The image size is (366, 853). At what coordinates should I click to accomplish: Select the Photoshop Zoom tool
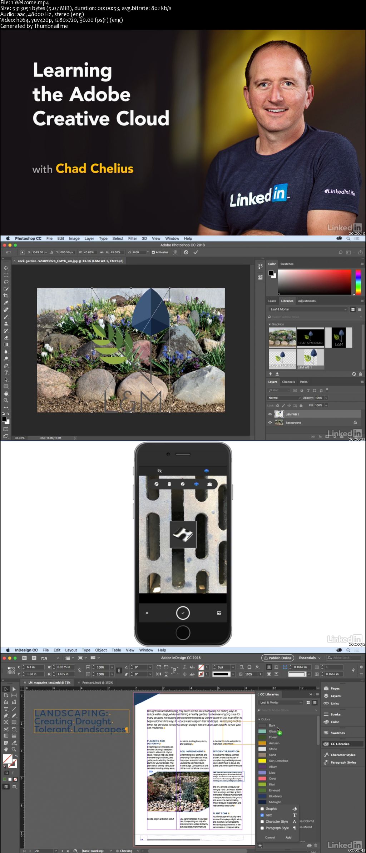[x=6, y=401]
